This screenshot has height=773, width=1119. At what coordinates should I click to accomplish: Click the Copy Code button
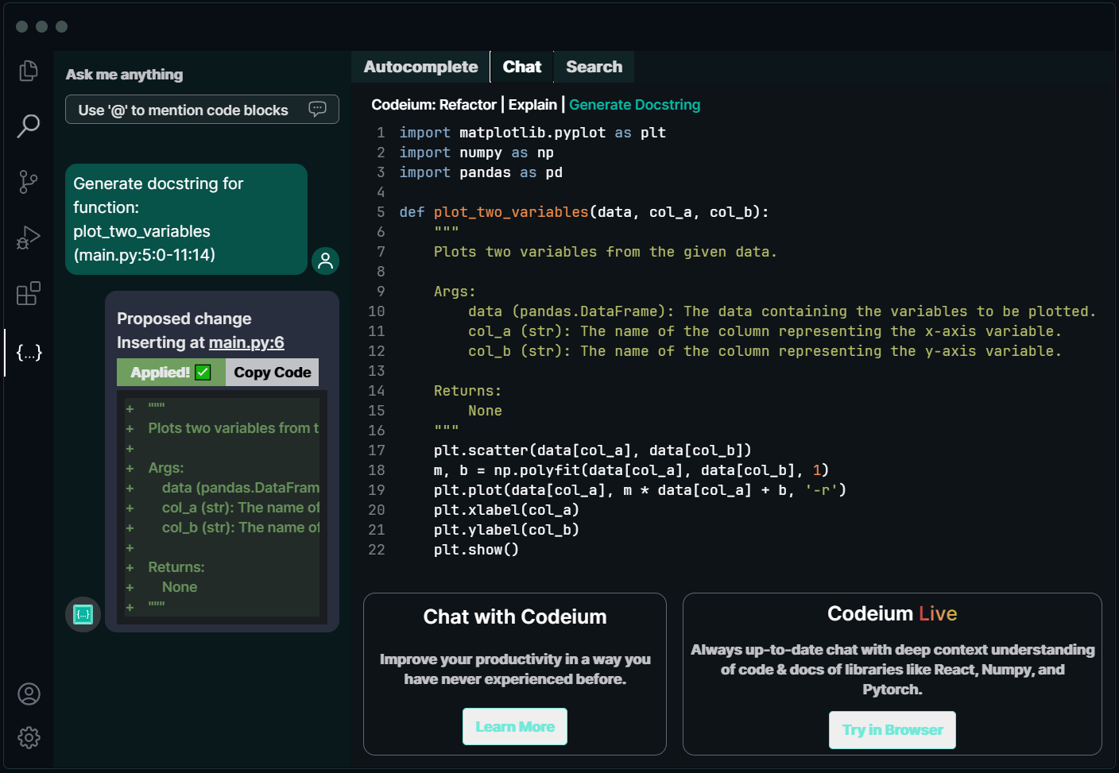272,373
